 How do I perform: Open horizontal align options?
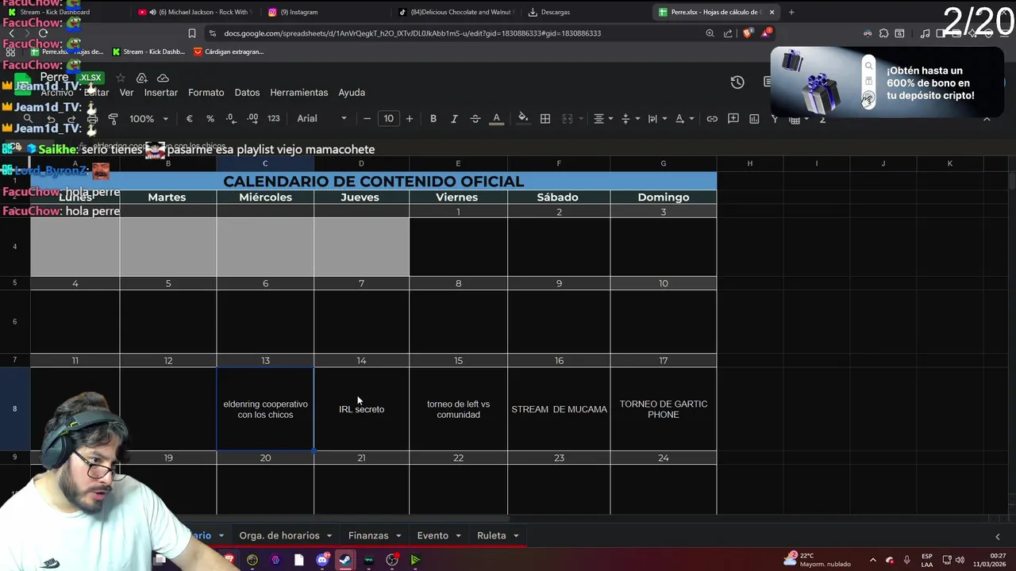pyautogui.click(x=602, y=118)
